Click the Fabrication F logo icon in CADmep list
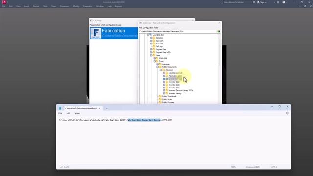 pyautogui.click(x=96, y=33)
